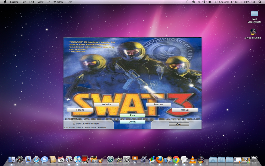Open the game Manual

coord(185,110)
